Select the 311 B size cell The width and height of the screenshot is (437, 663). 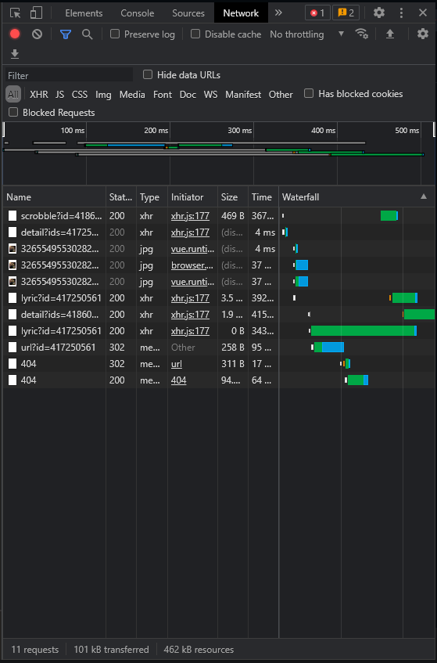coord(233,364)
